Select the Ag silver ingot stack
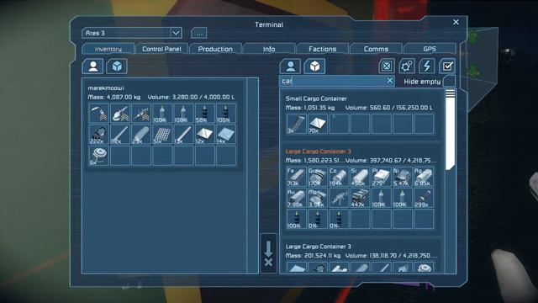538x303 pixels. 424,177
